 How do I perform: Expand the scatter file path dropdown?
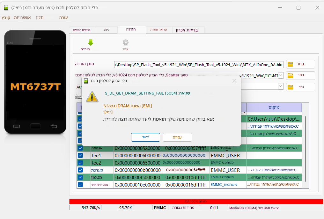pos(281,75)
